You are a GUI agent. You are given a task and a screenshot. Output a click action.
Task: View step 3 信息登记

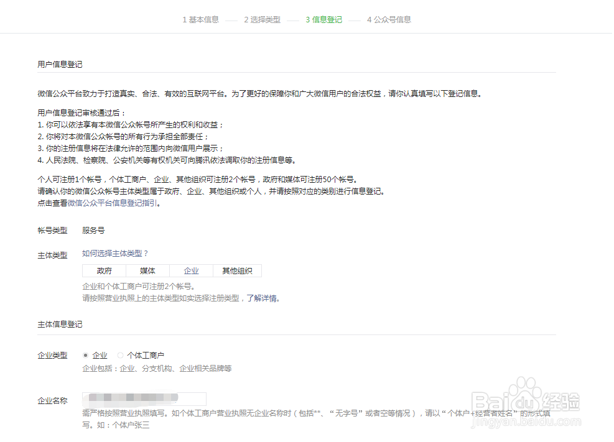(x=324, y=19)
